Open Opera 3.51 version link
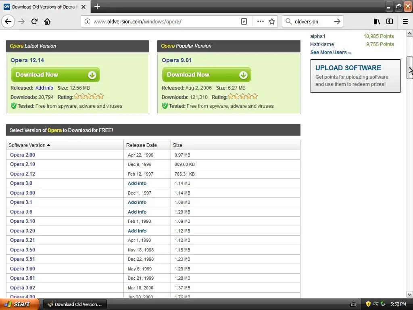413x310 pixels. [23, 259]
